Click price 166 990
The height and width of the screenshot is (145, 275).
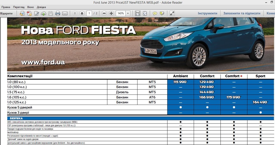pyautogui.click(x=207, y=97)
